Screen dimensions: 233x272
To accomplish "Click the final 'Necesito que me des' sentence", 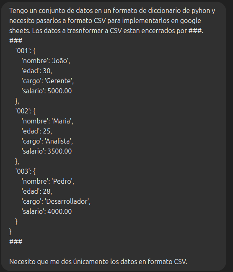I will click(x=98, y=262).
